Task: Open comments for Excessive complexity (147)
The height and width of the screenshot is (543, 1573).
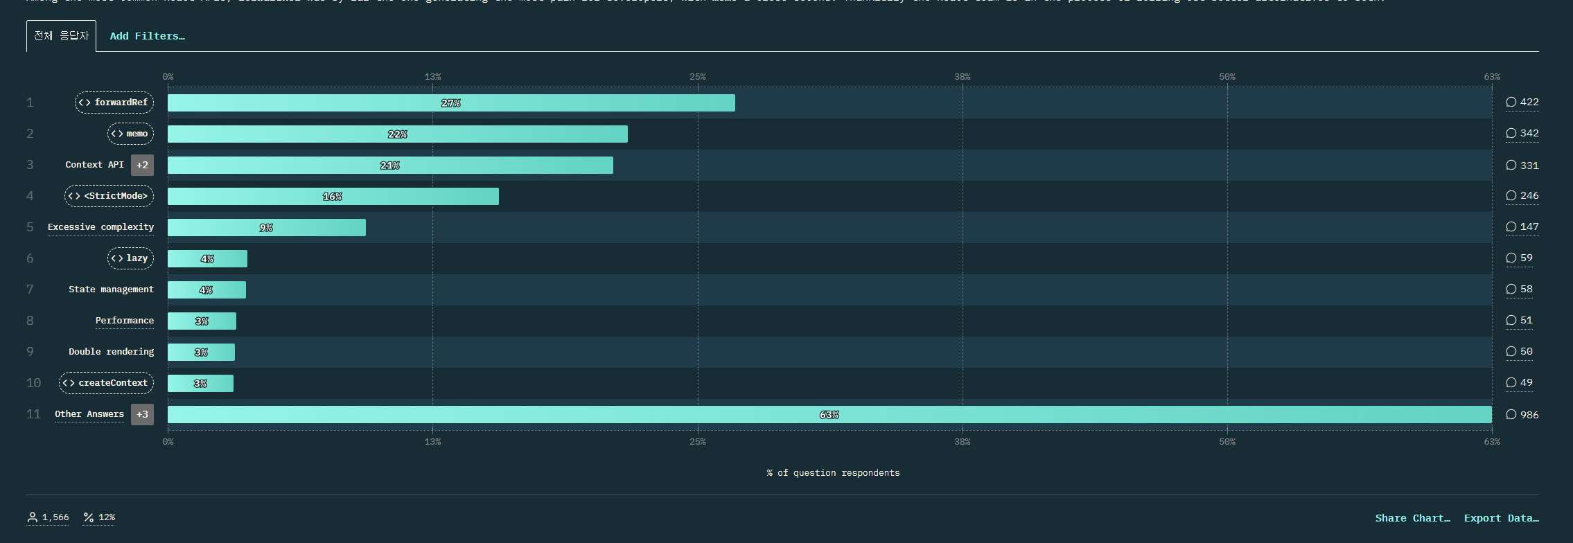Action: point(1522,227)
